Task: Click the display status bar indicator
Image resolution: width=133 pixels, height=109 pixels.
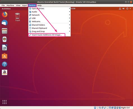Action: point(110,108)
